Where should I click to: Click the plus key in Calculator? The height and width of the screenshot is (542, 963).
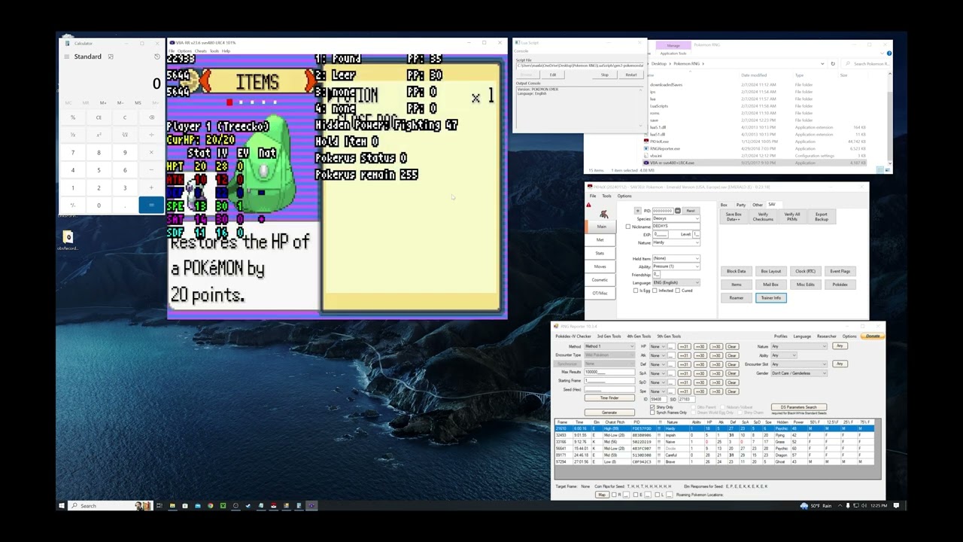click(151, 187)
